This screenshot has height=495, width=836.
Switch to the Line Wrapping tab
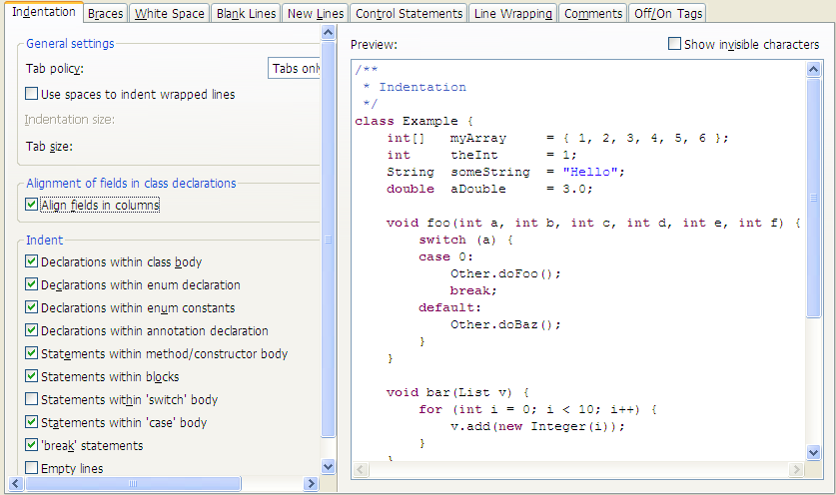click(x=513, y=13)
